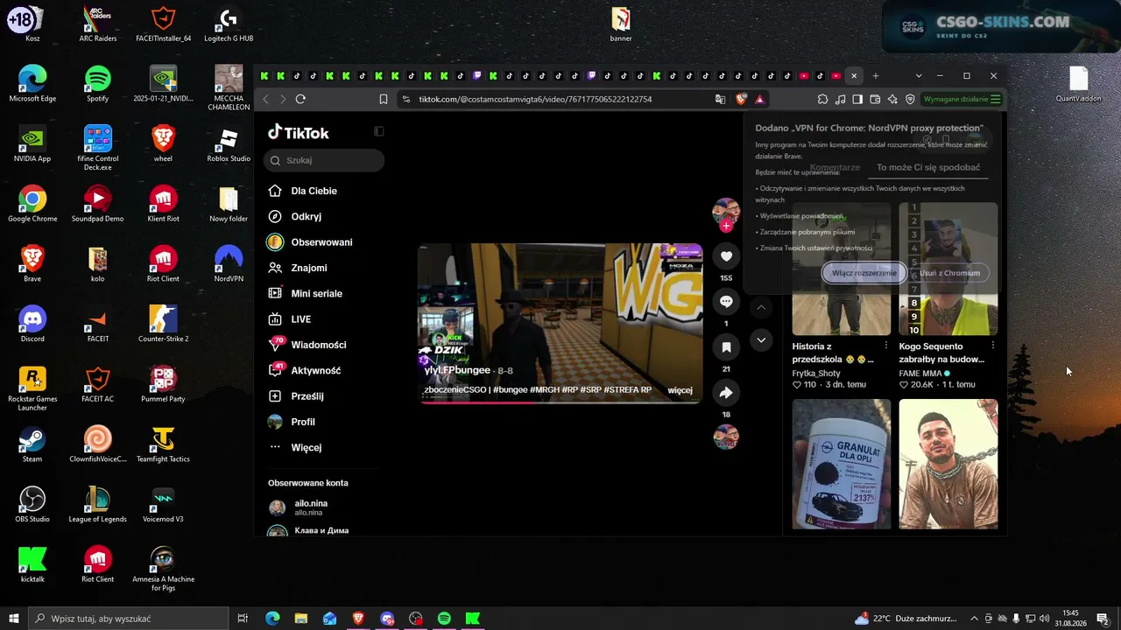Click 'Usuń z Chromium' button
The height and width of the screenshot is (630, 1121).
[x=949, y=273]
